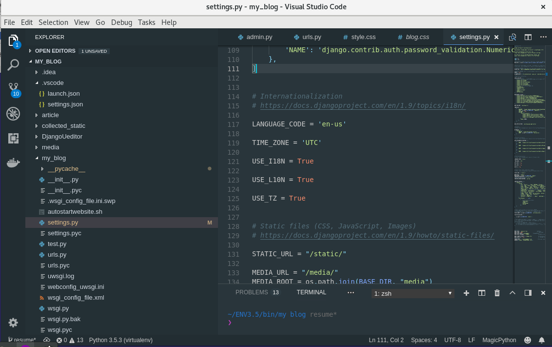
Task: Add a new terminal with plus icon
Action: click(x=466, y=293)
